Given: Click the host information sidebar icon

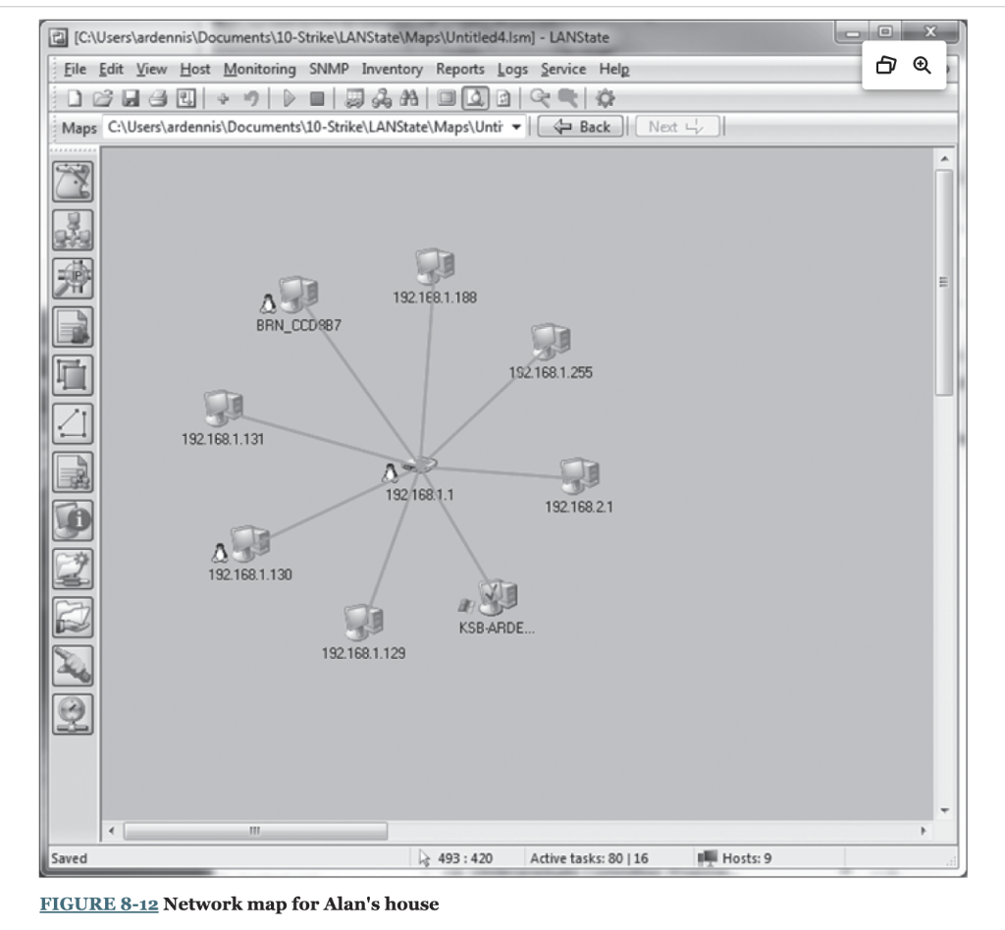Looking at the screenshot, I should (72, 520).
